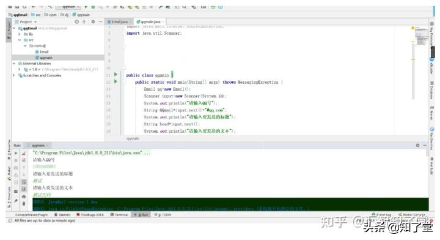Click the Tail button in the toolbar

point(203,7)
